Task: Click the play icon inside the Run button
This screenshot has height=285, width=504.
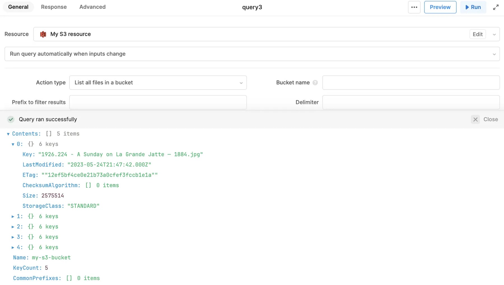Action: click(x=467, y=7)
